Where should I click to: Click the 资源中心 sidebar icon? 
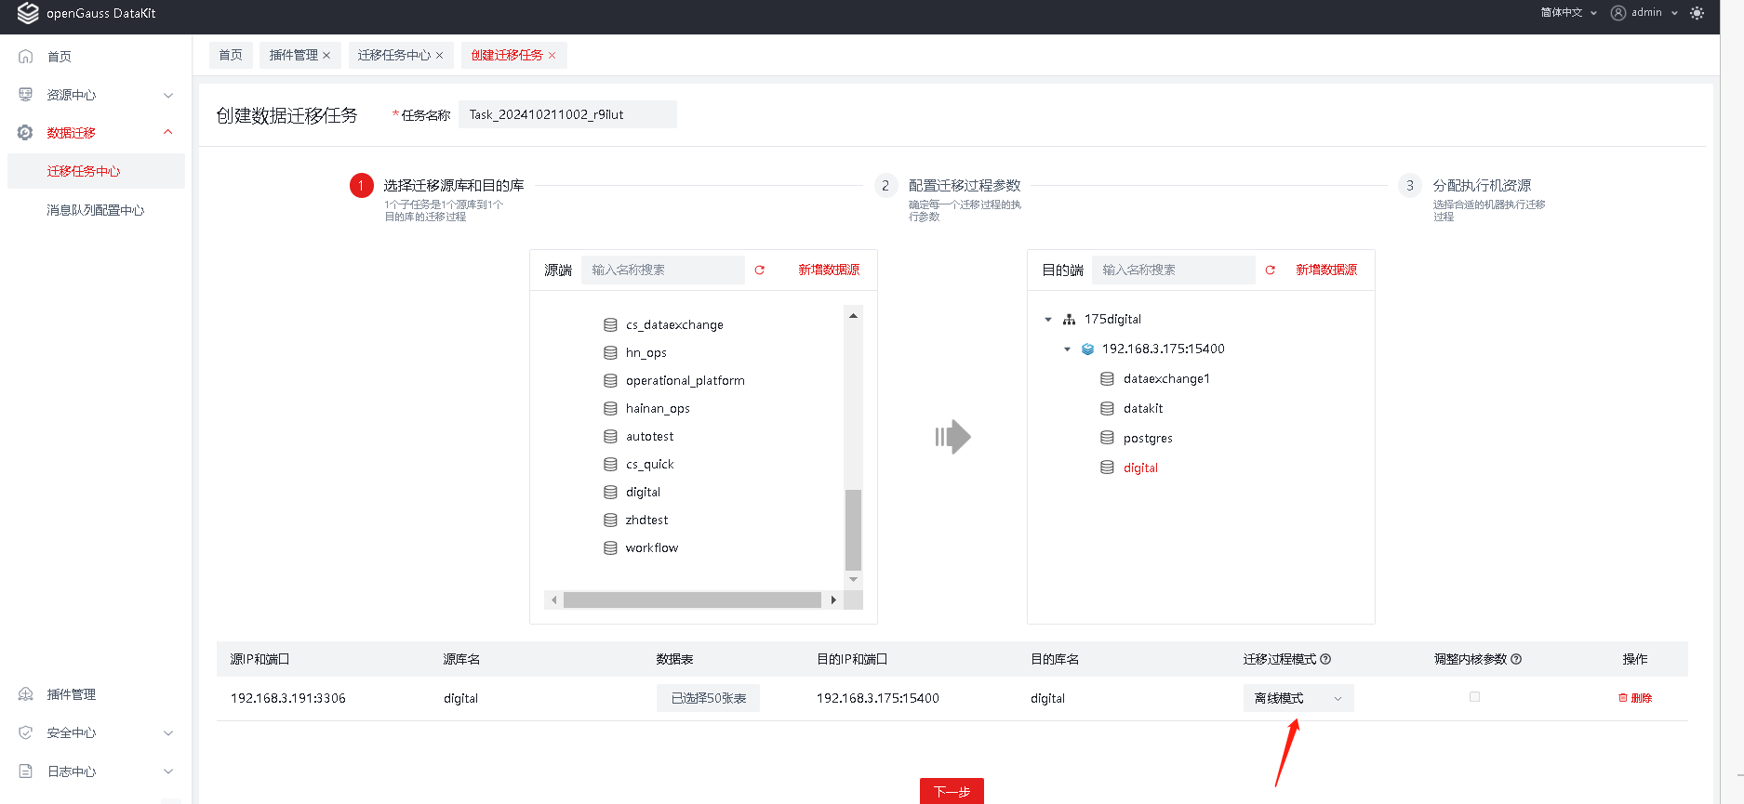pyautogui.click(x=26, y=95)
